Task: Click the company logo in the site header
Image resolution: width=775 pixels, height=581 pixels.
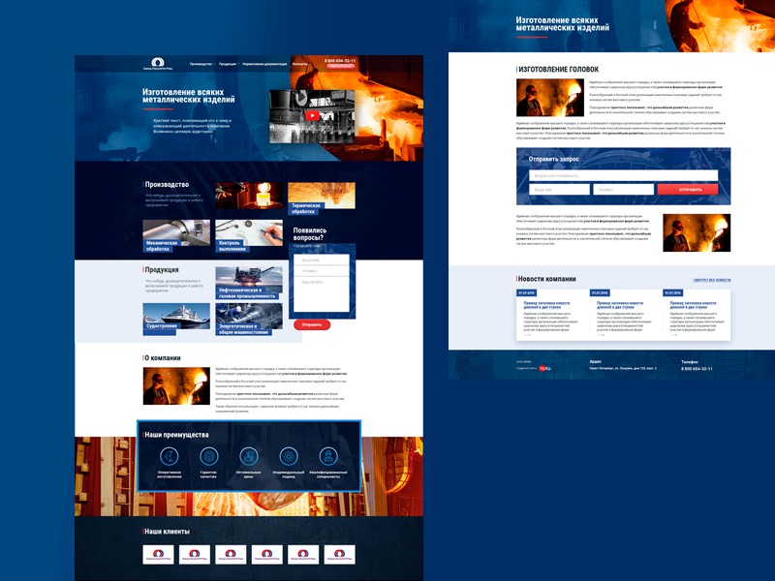Action: click(x=158, y=64)
